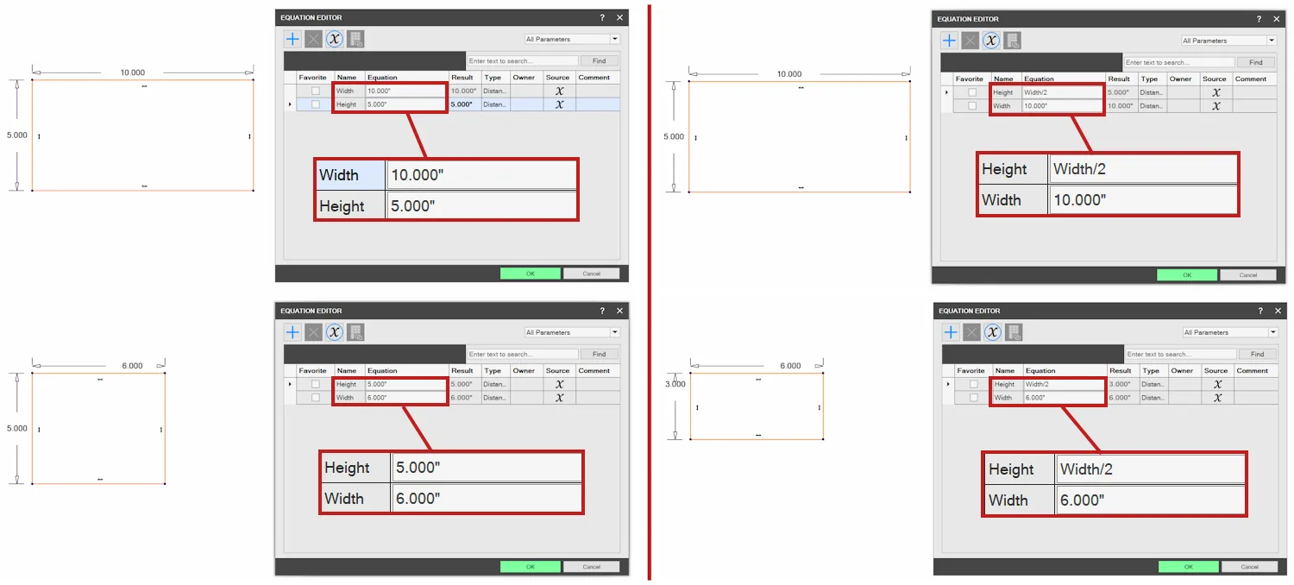Focus search box in editor listing Width first

(x=523, y=61)
